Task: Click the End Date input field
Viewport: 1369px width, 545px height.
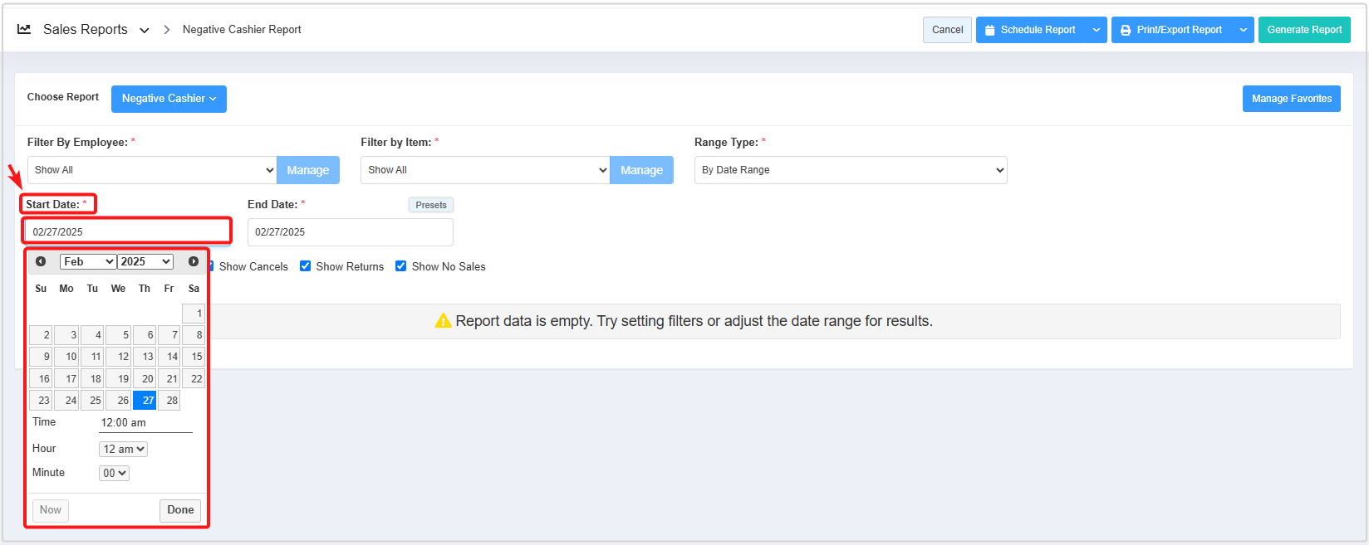Action: pyautogui.click(x=350, y=232)
